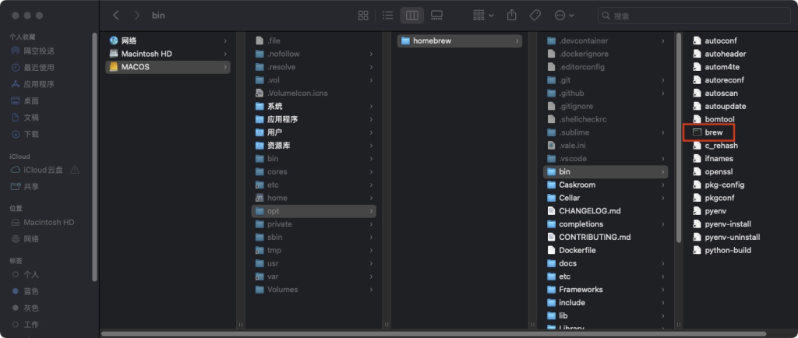Open the Edit Tags toolbar icon

tap(535, 16)
